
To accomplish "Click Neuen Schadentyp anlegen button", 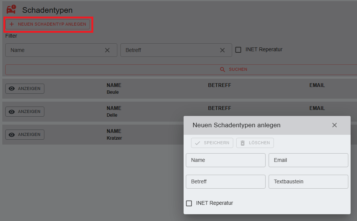I will coord(48,24).
